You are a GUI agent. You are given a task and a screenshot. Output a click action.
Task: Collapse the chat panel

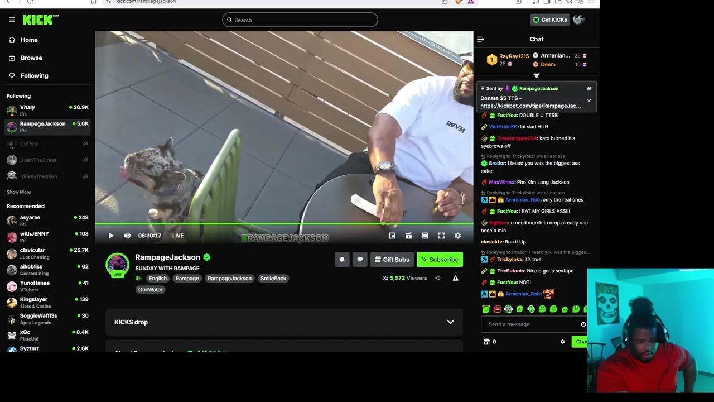(x=481, y=39)
